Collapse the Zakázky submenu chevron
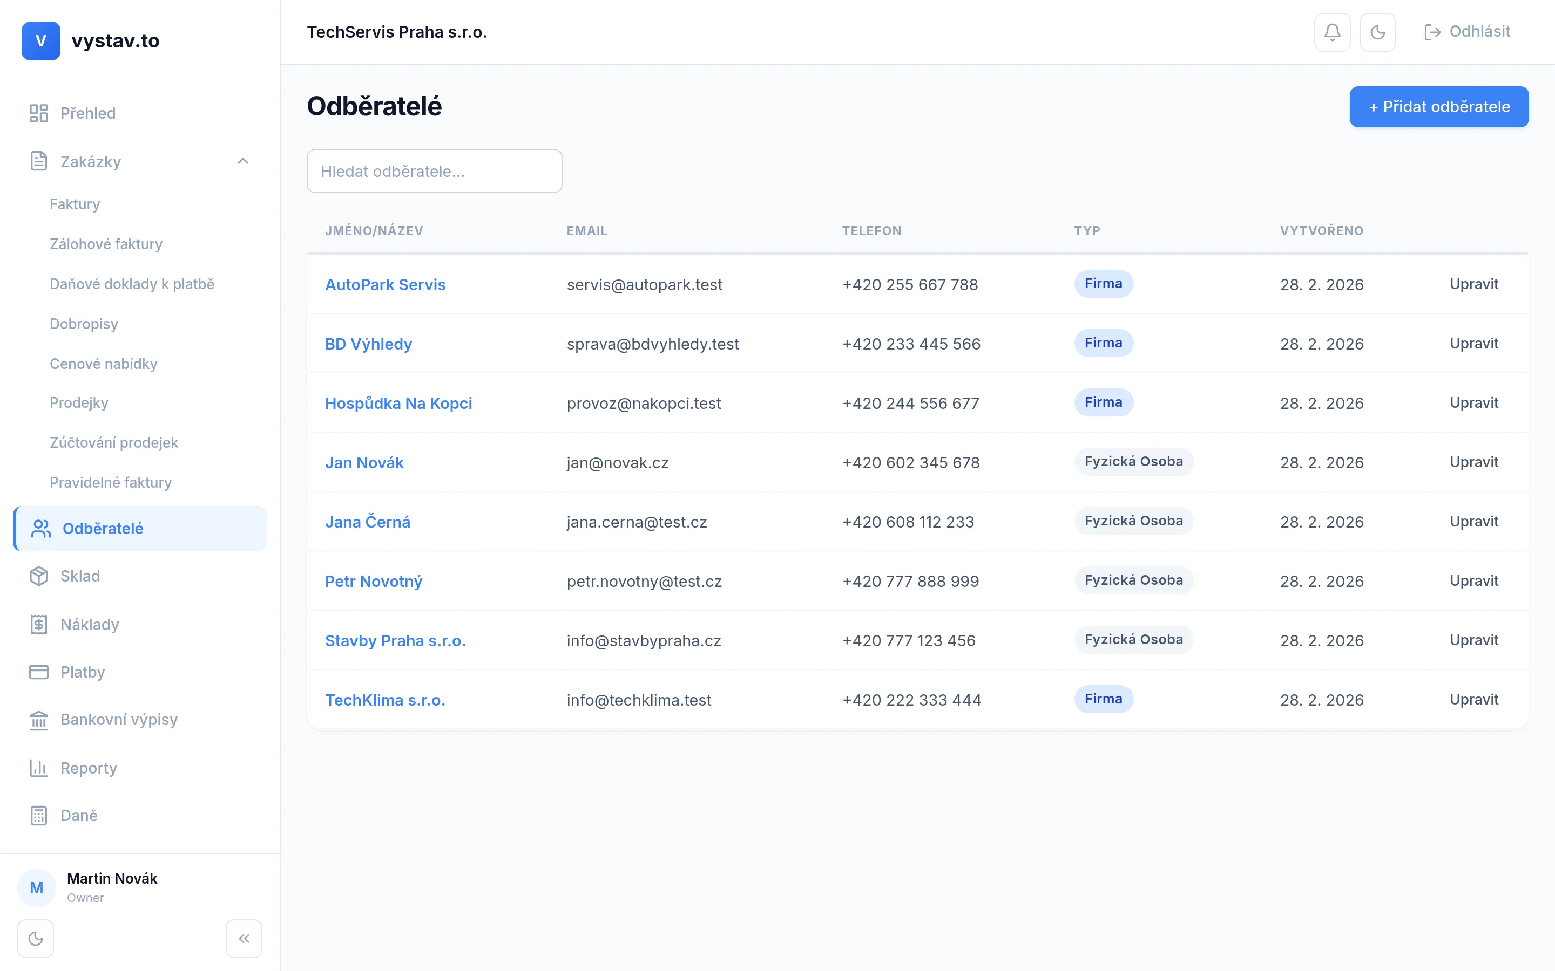Screen dimensions: 1555x971 [243, 161]
